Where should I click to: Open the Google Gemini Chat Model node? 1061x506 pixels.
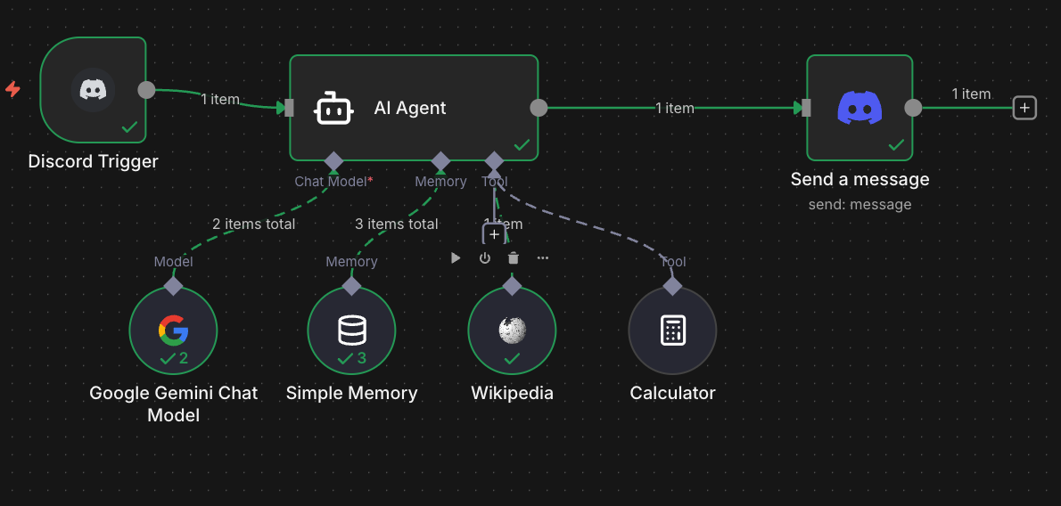tap(173, 331)
